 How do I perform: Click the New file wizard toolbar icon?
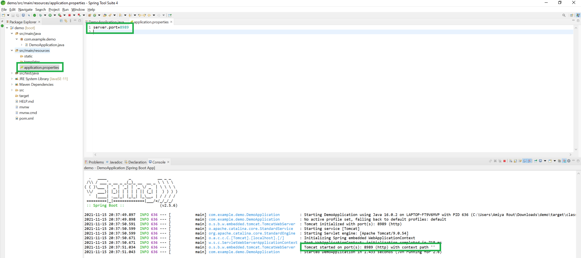pos(3,15)
